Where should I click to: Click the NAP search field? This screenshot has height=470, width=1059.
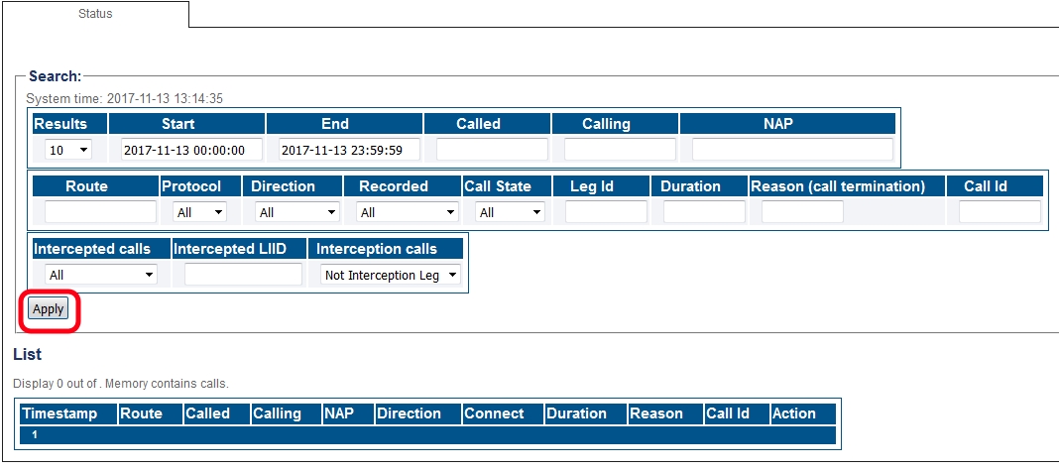coord(792,150)
